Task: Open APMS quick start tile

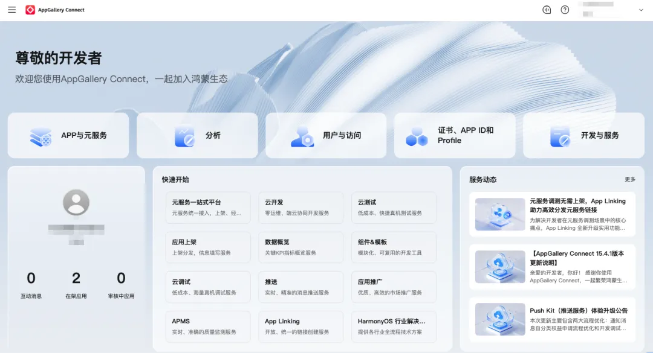Action: pos(208,326)
